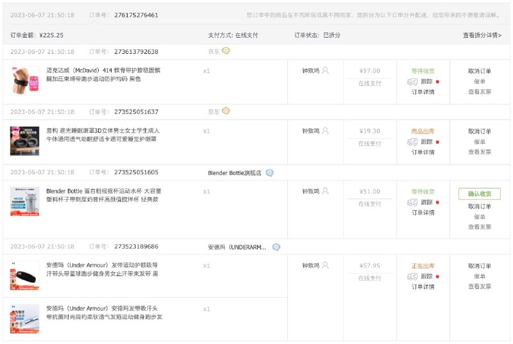Open Under Armour black headband thumbnail

(24, 275)
